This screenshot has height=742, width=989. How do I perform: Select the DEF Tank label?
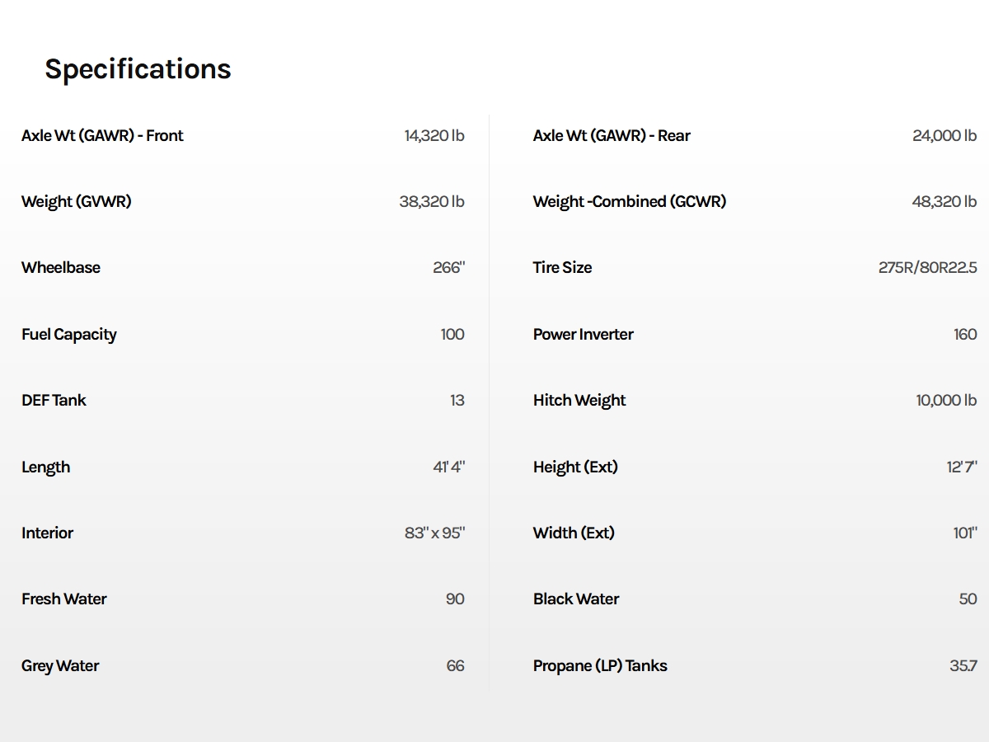[x=54, y=401]
